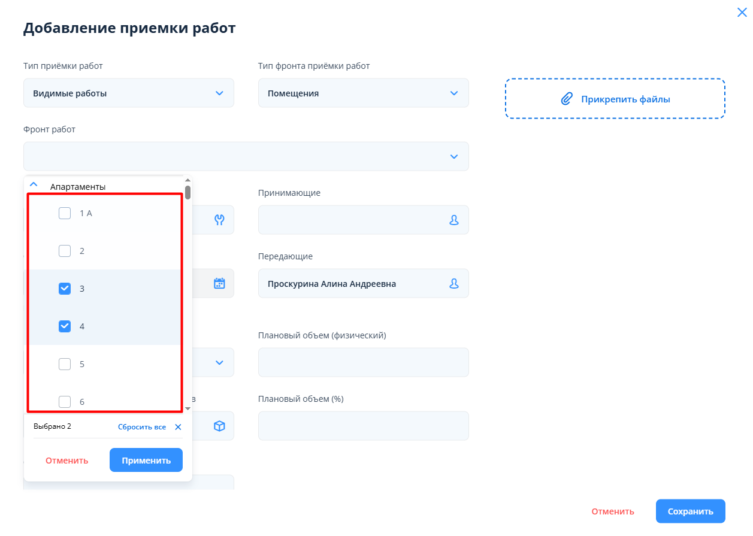Close the dialog with top-right X
The image size is (753, 536).
pos(742,12)
